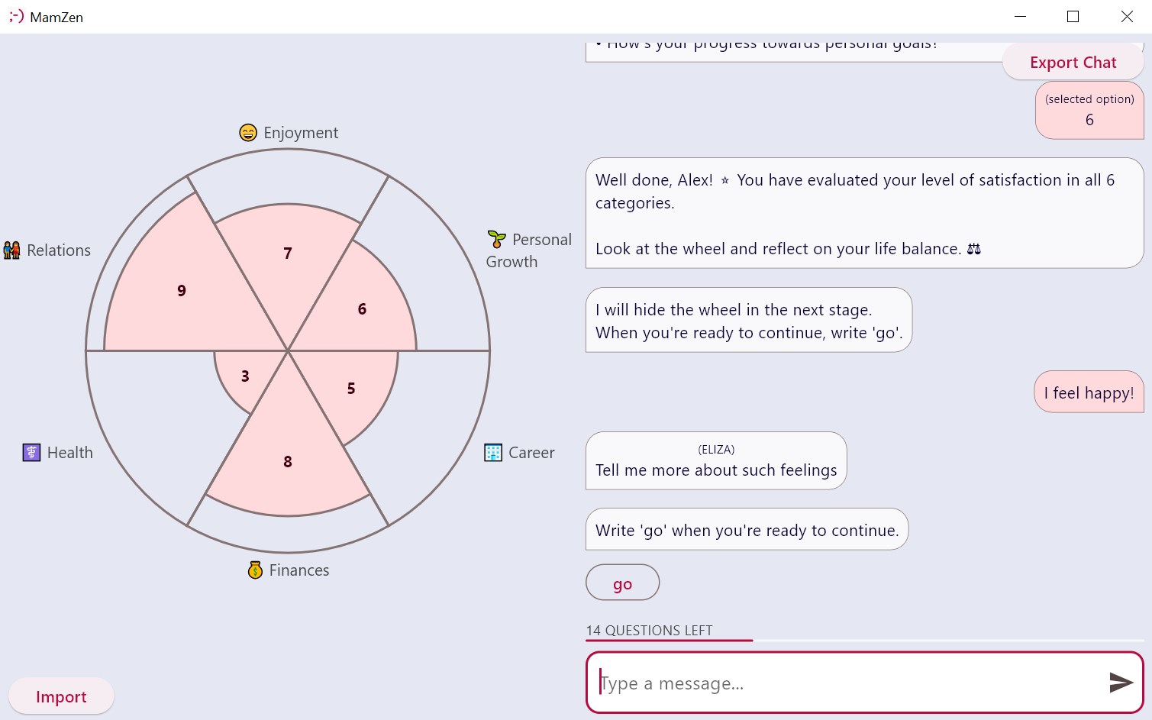
Task: Click the 'go' quick reply button
Action: 622,584
